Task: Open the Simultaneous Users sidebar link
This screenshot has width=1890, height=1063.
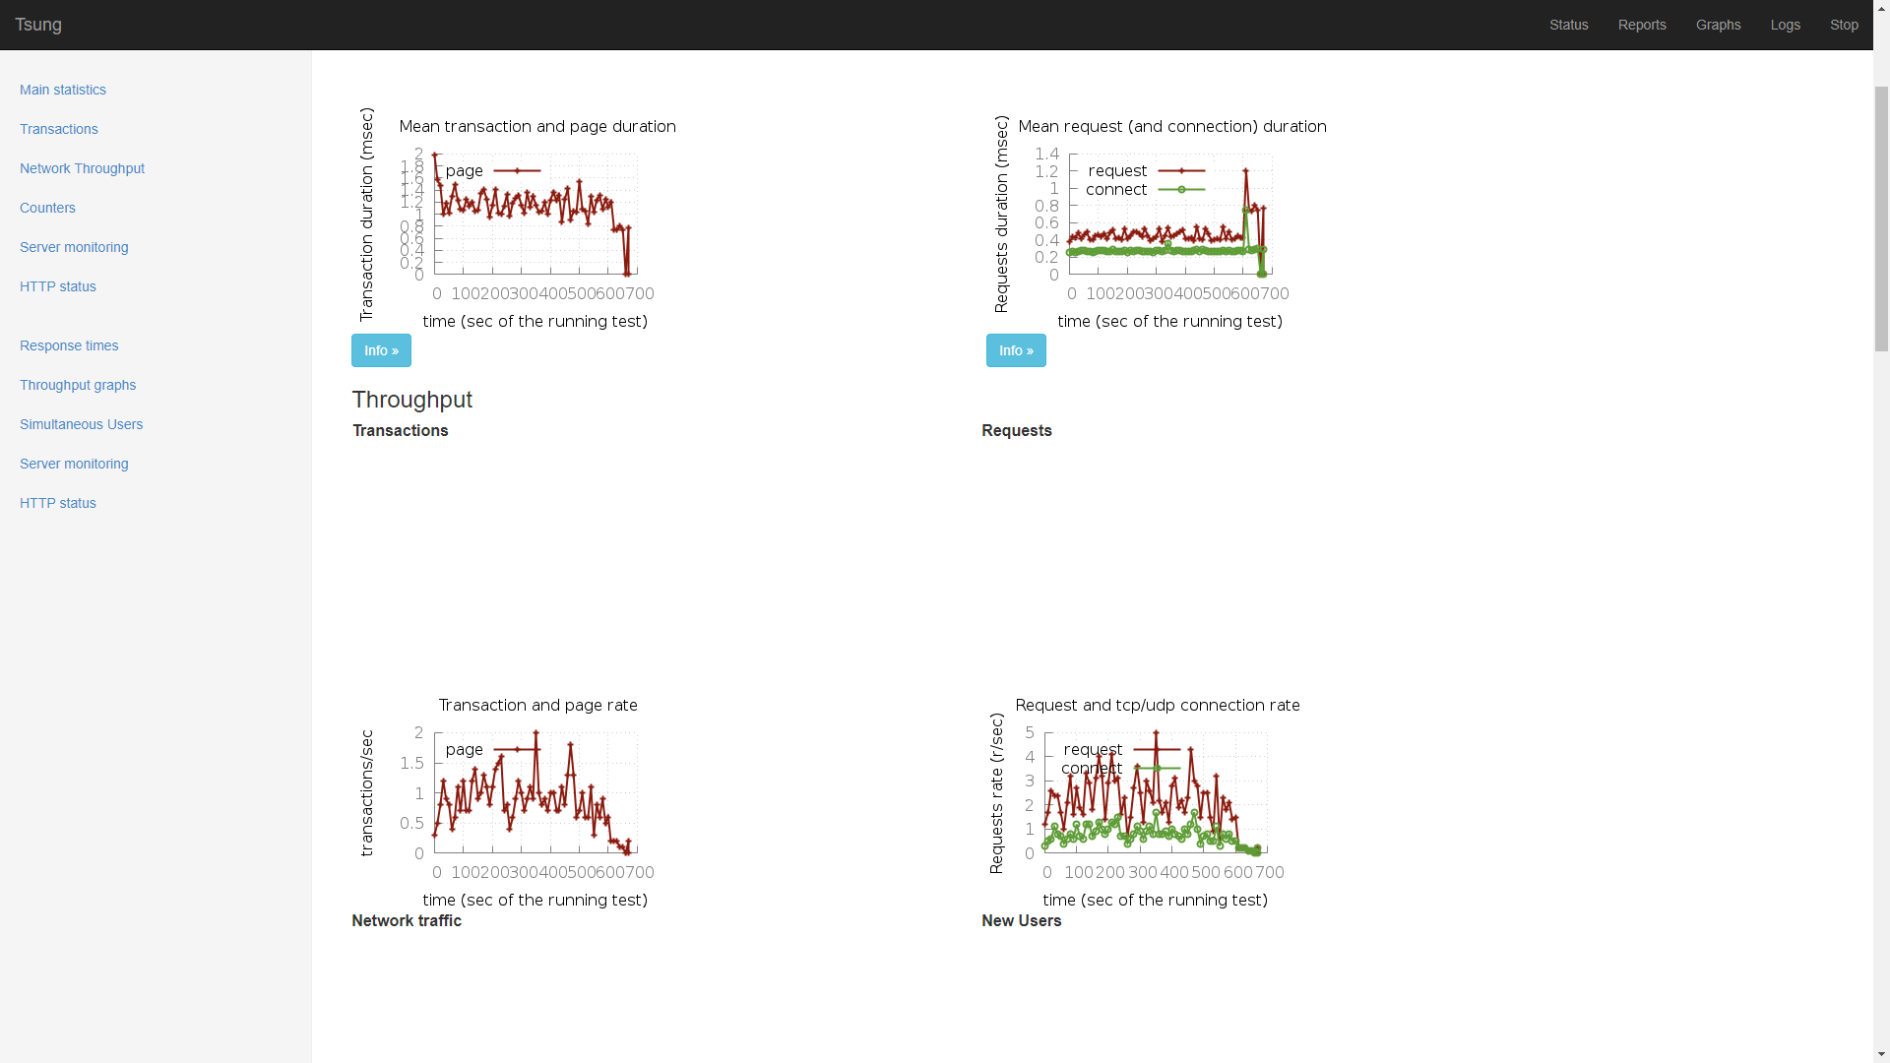Action: tap(81, 424)
